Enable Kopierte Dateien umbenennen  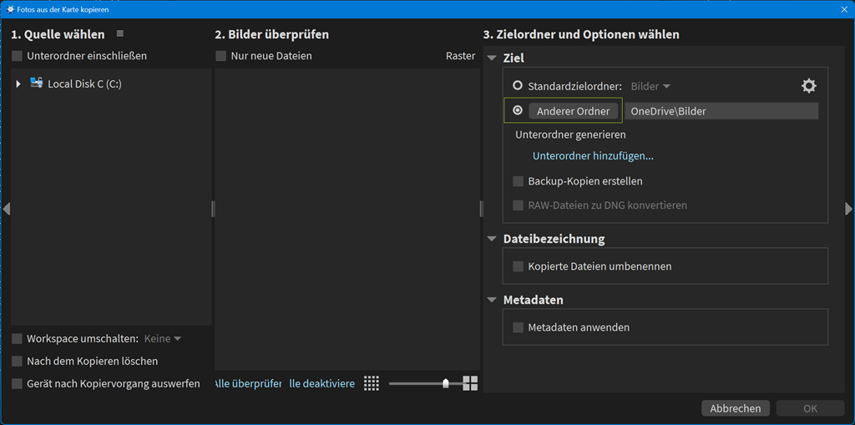tap(518, 266)
